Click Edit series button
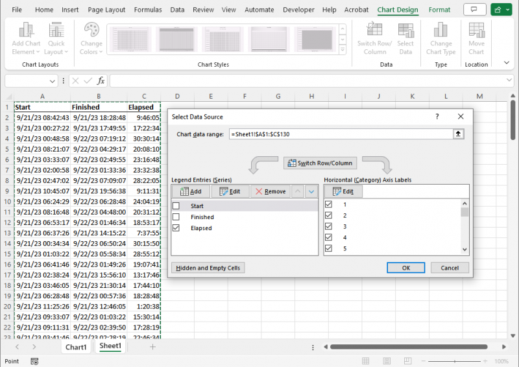This screenshot has height=367, width=519. click(230, 191)
